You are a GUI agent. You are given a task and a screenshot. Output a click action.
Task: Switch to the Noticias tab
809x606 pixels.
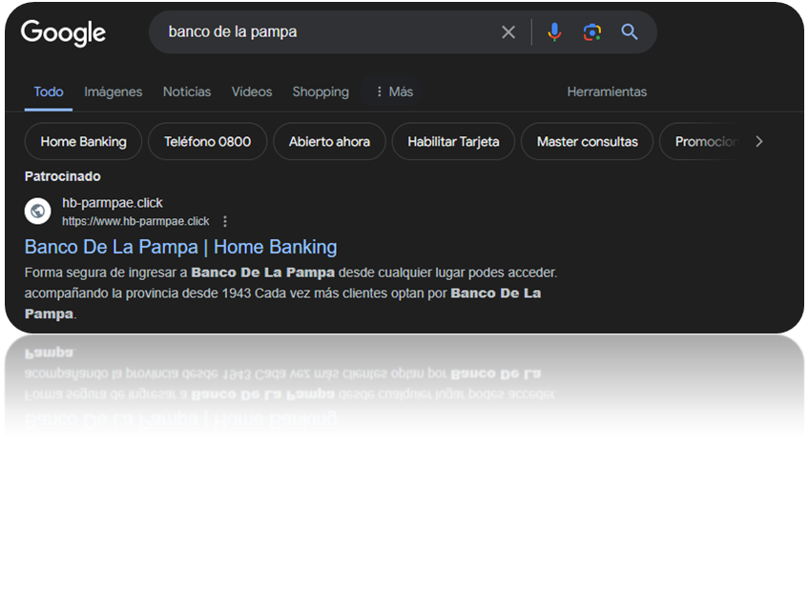click(x=187, y=91)
